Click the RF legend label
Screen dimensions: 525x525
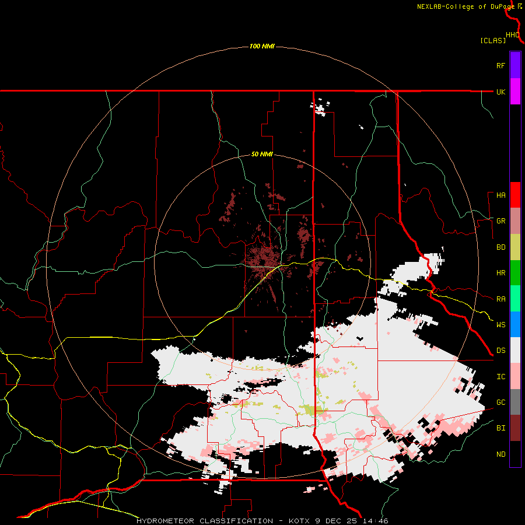click(x=501, y=65)
